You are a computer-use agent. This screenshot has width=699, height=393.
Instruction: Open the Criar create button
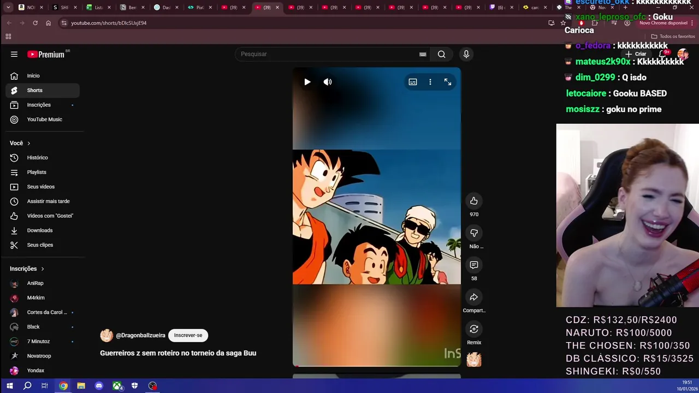[637, 54]
